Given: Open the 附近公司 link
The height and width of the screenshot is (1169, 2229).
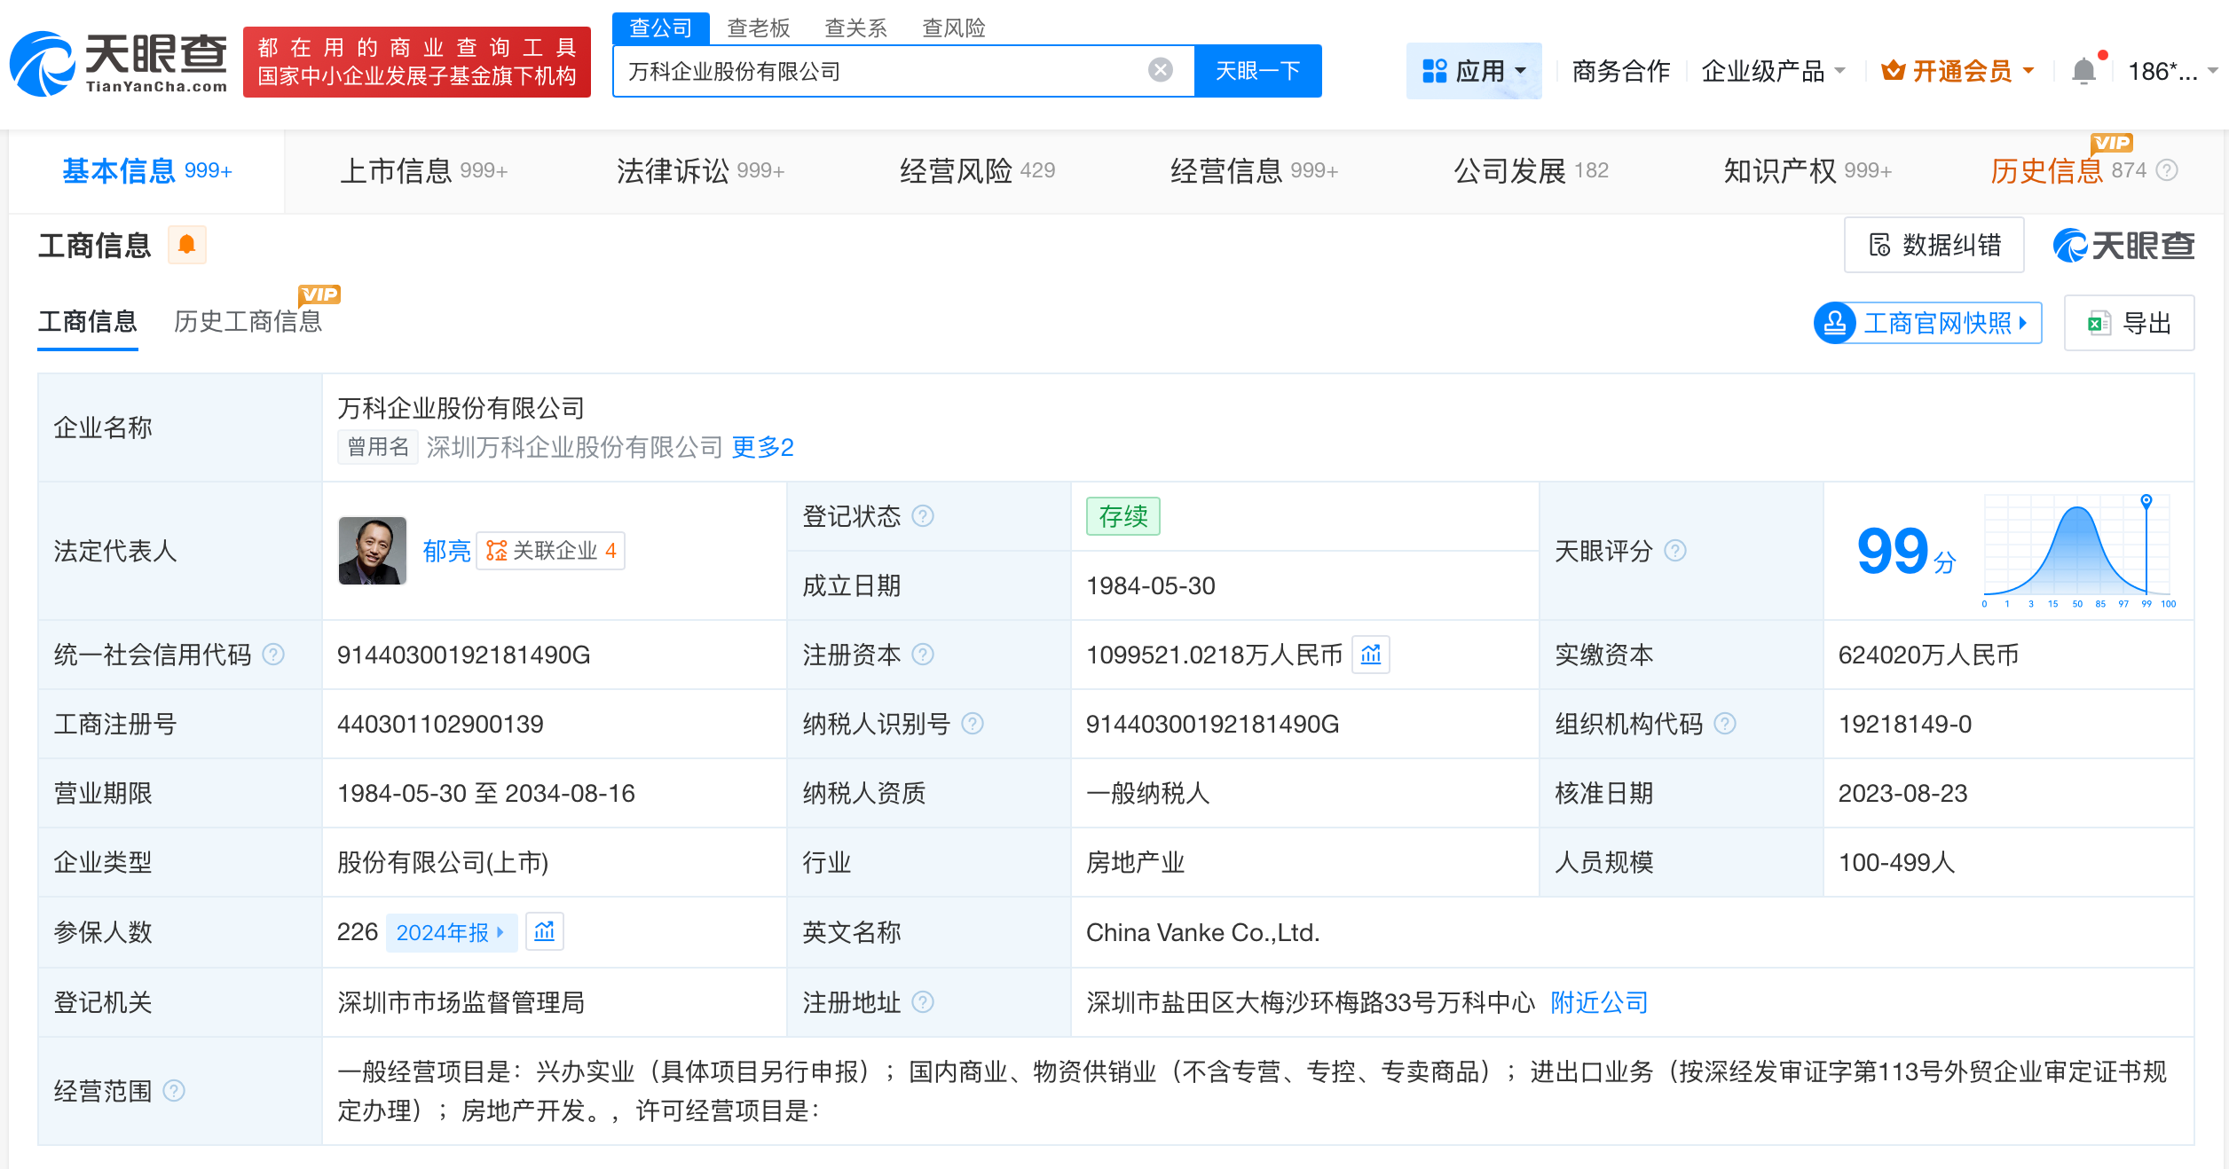Looking at the screenshot, I should tap(1597, 1002).
